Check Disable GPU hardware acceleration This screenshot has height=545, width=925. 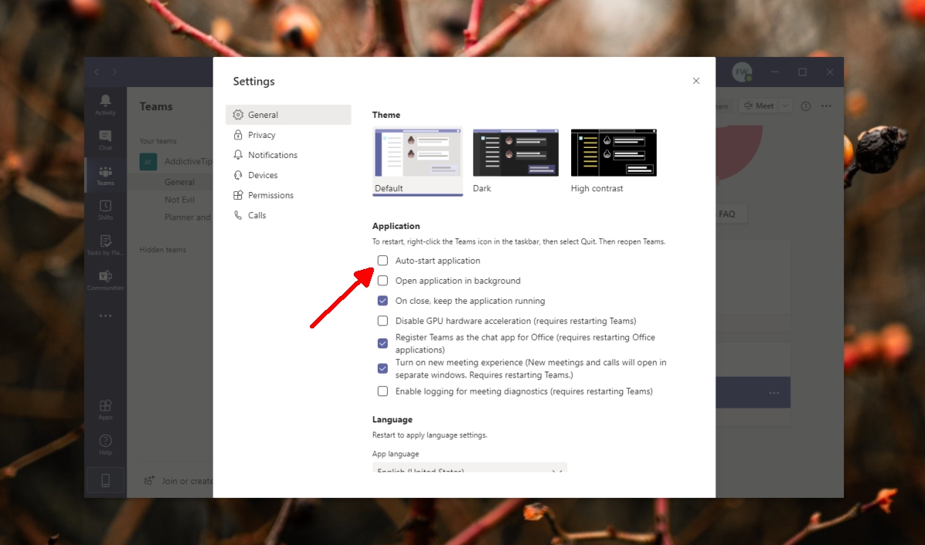[x=382, y=321]
